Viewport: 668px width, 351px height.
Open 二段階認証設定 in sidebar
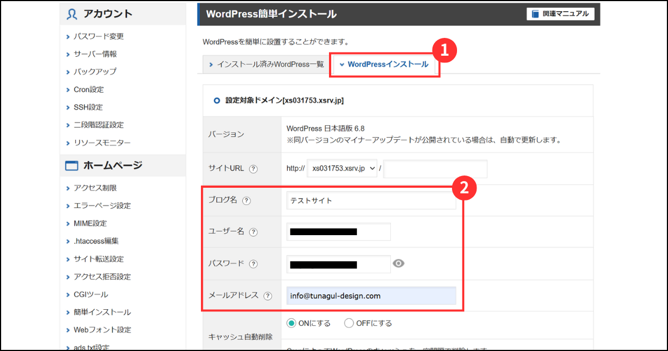point(99,125)
